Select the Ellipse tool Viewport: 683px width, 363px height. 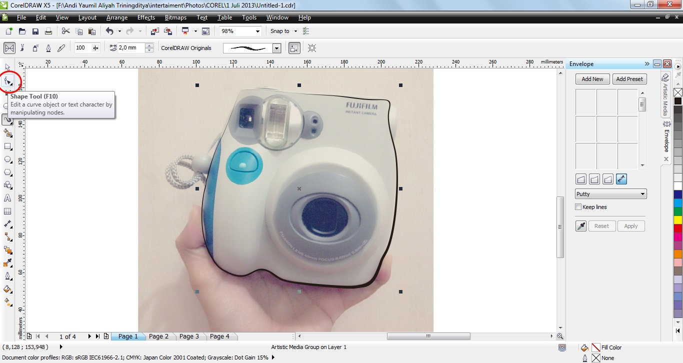click(7, 159)
